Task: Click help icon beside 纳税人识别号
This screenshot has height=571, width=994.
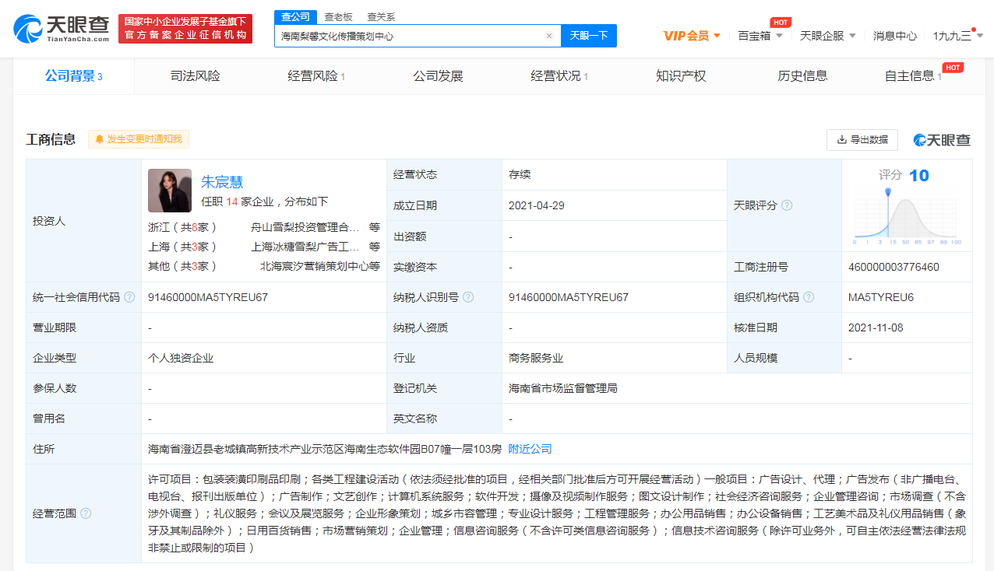Action: [467, 297]
